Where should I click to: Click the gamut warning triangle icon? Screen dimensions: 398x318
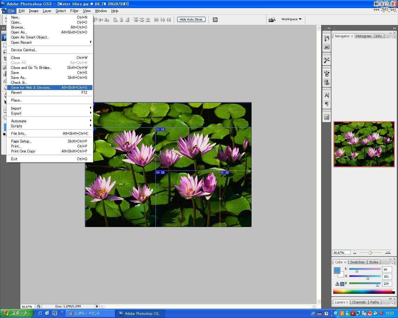tap(337, 284)
